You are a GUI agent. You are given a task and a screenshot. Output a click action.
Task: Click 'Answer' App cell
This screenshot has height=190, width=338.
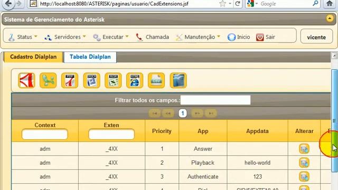(x=203, y=149)
